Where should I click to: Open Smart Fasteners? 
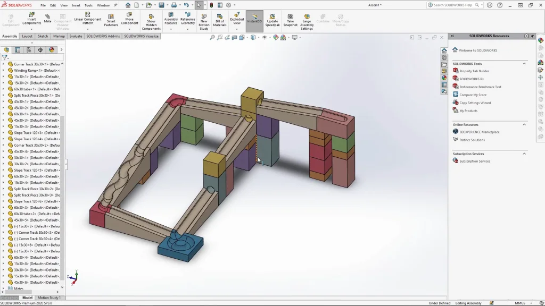tap(111, 20)
